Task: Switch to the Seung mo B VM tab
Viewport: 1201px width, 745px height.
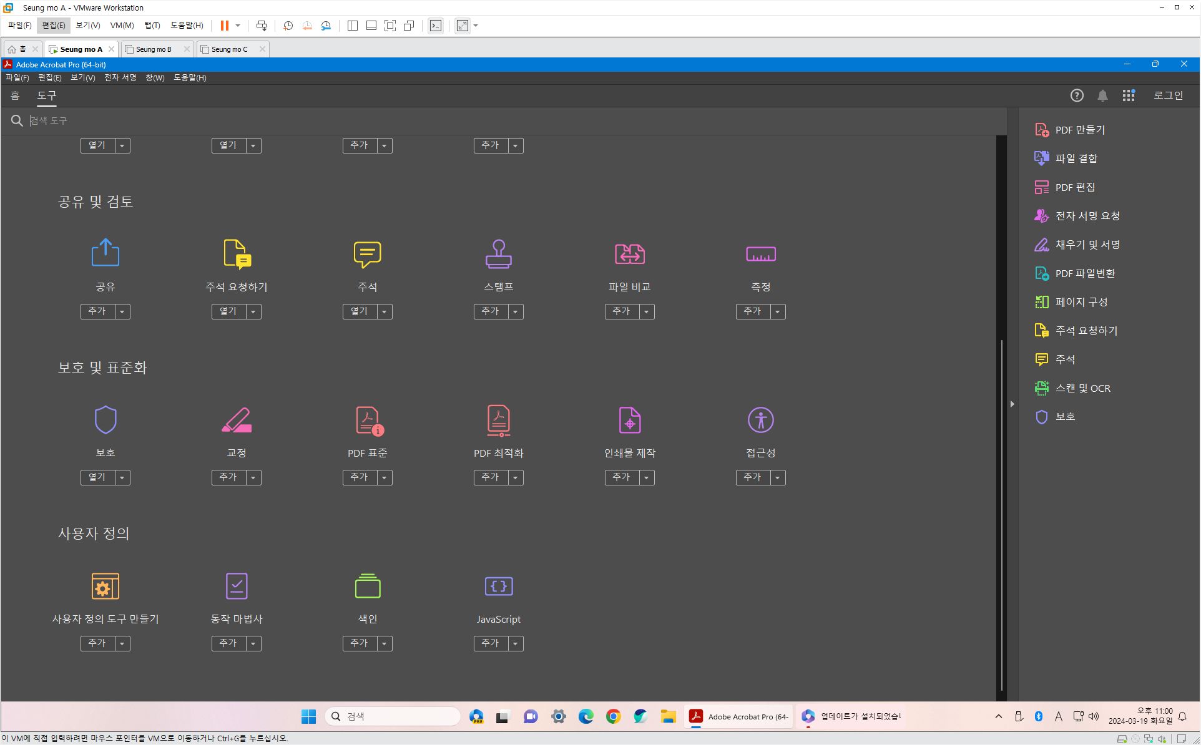Action: pyautogui.click(x=154, y=49)
